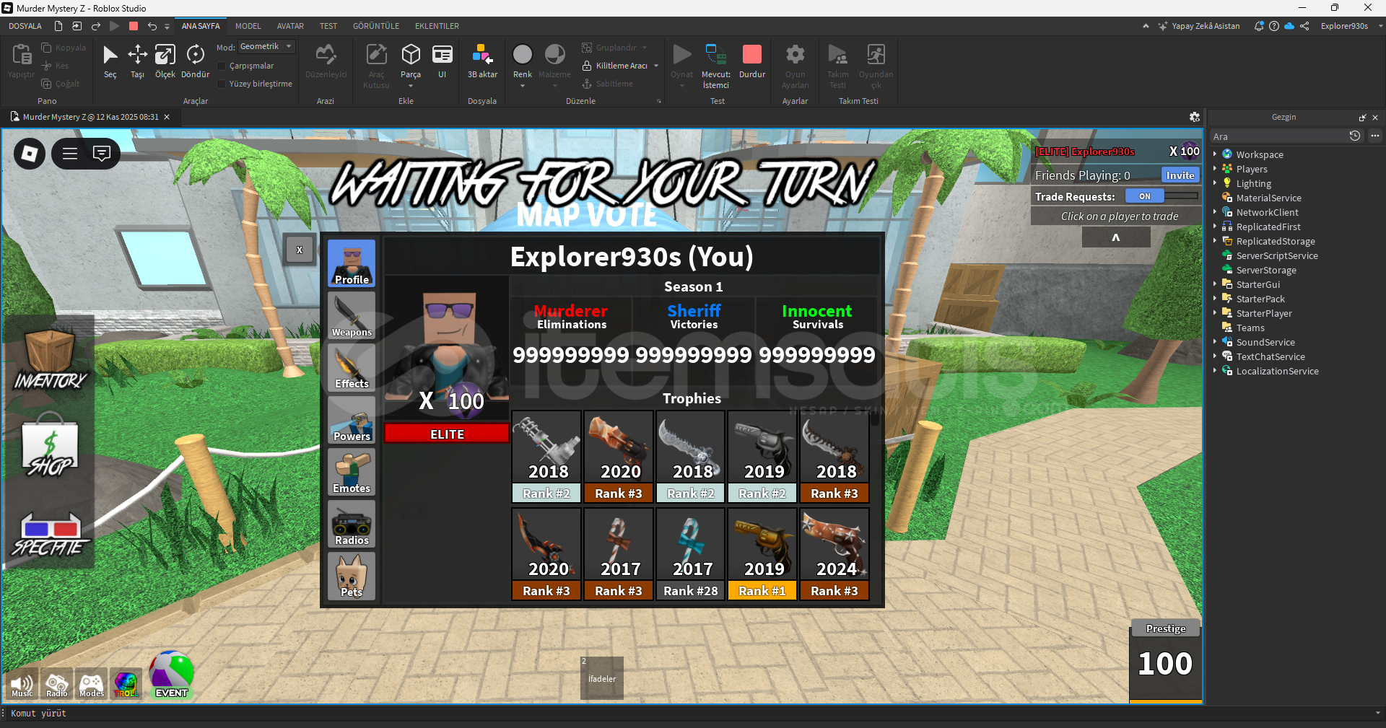The width and height of the screenshot is (1386, 728).
Task: Expand the ReplicatedStorage tree node
Action: 1215,241
